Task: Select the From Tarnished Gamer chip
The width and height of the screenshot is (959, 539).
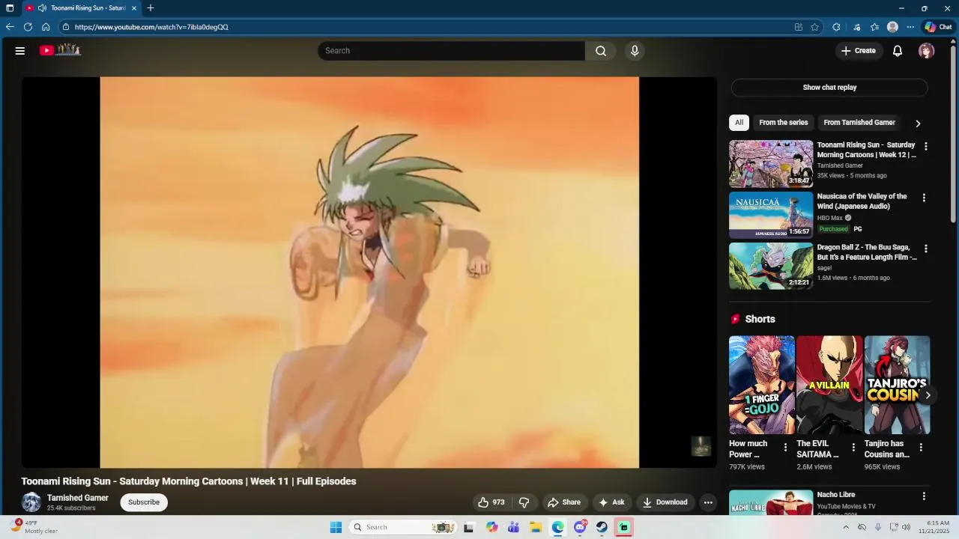Action: [859, 123]
